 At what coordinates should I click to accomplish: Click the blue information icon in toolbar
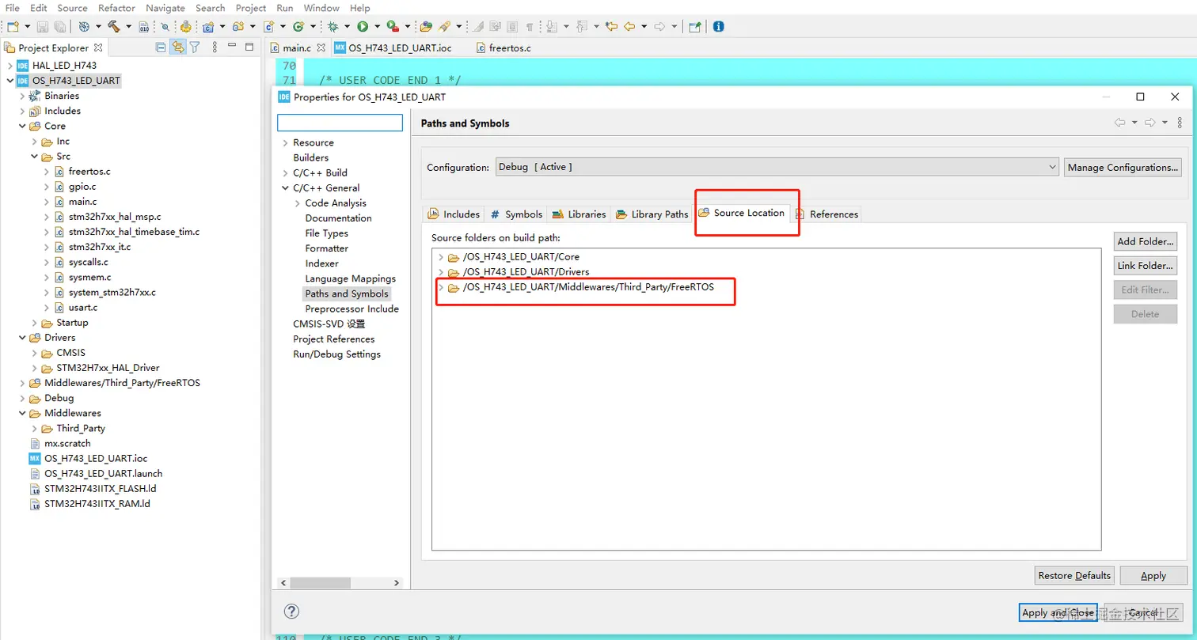pos(718,26)
